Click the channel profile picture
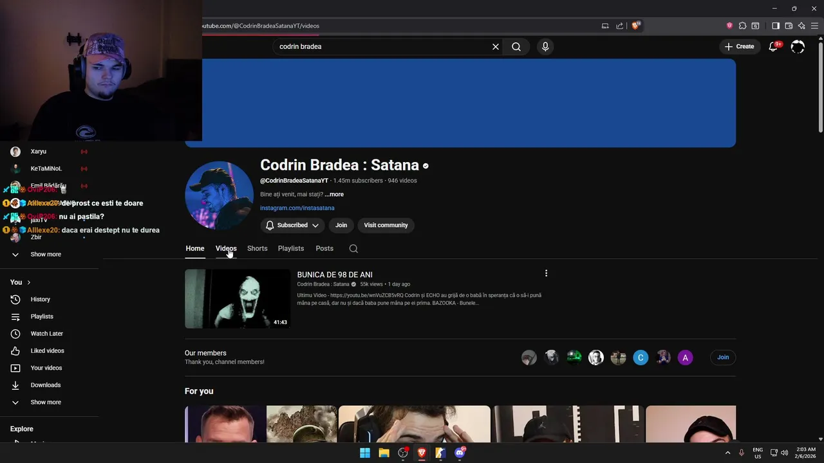This screenshot has height=463, width=824. (219, 195)
